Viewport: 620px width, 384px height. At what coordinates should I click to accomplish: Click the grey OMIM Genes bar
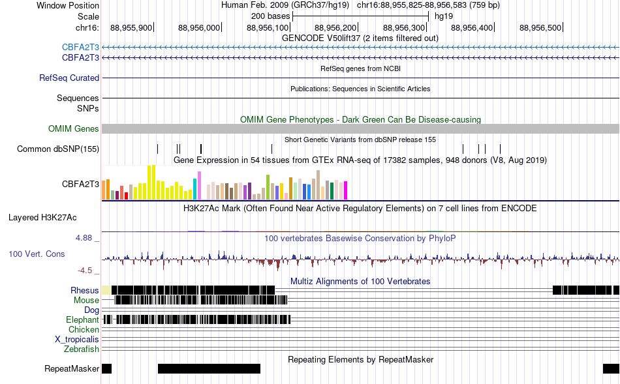360,129
